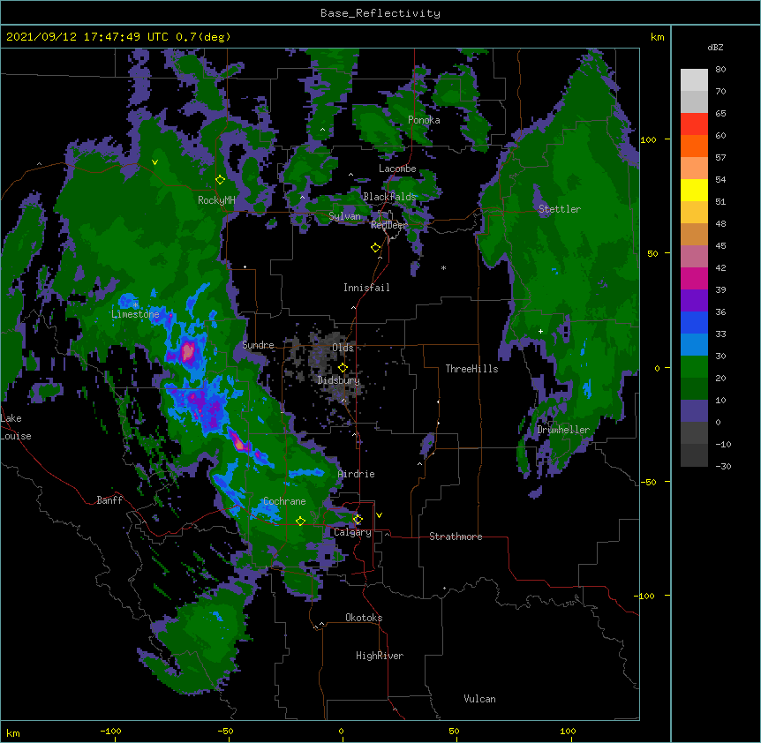
Task: Click the Sylvan label
Action: click(344, 216)
